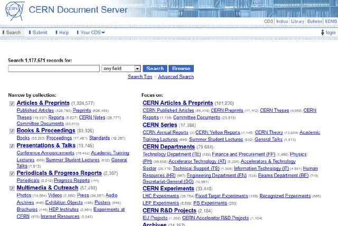
Task: Open the Advanced Search link
Action: click(176, 77)
